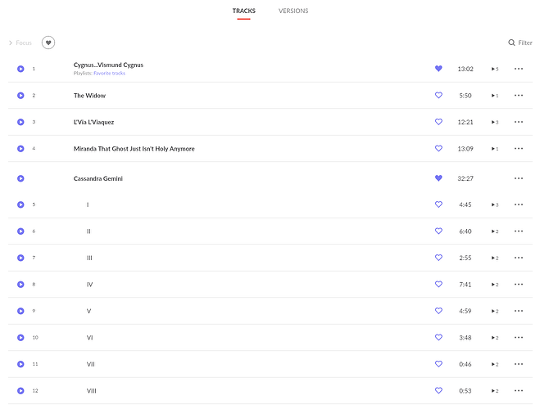Select Miranda That Ghost Just Isn't Holy Anymore title
Screen dimensions: 540x409
[x=134, y=149]
